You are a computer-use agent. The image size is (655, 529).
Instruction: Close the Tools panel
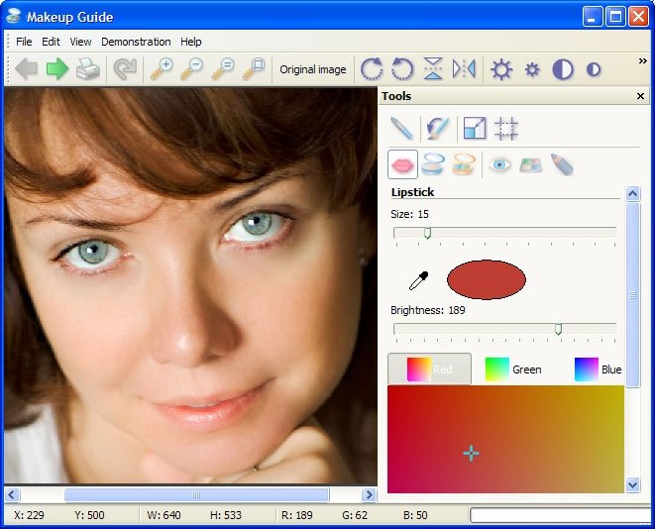[x=640, y=97]
